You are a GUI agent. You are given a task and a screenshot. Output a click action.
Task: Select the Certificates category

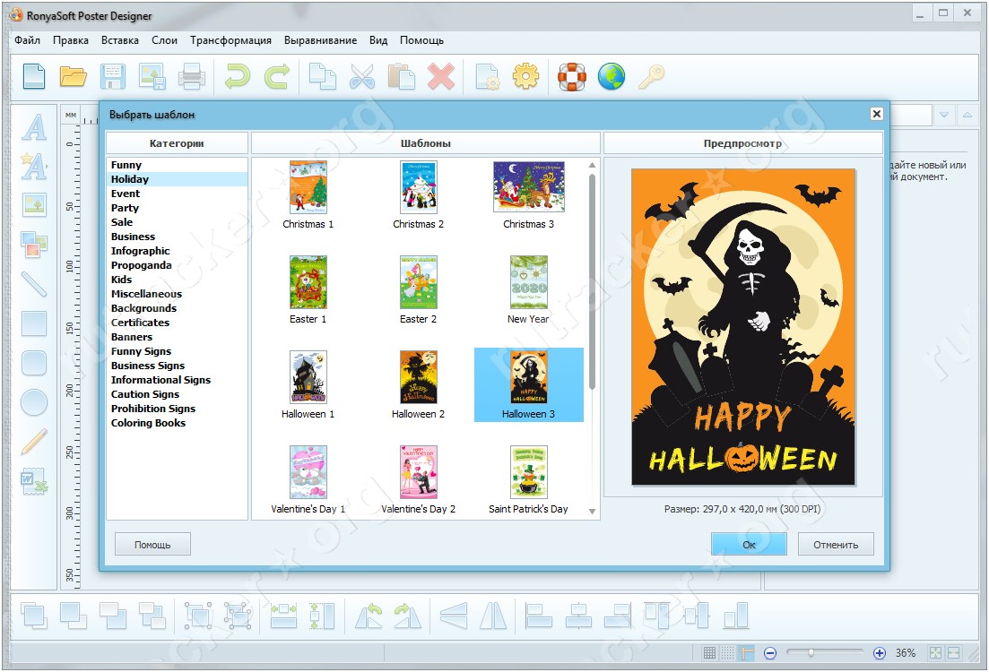[177, 323]
